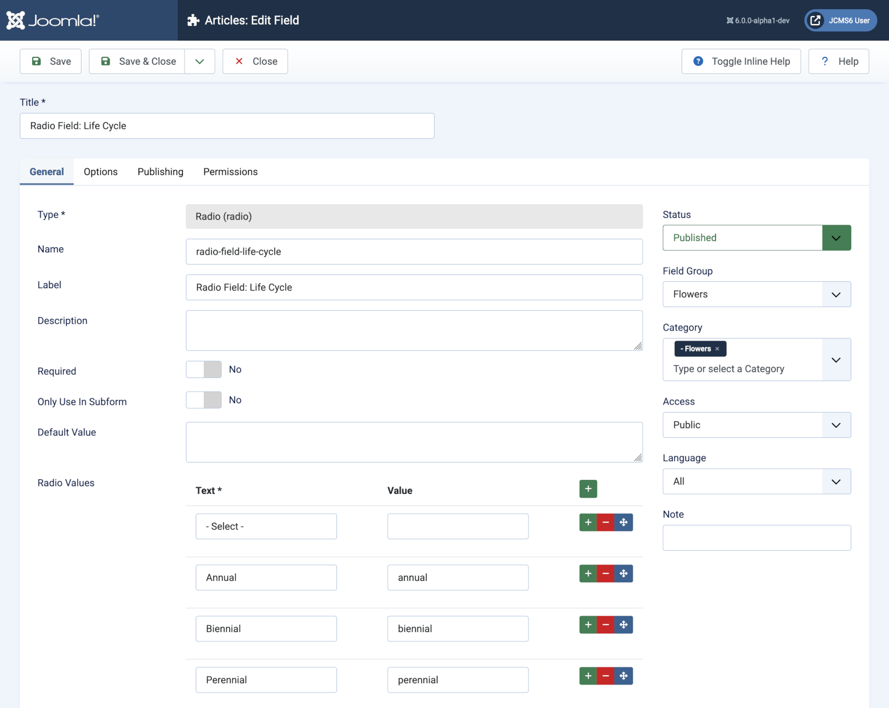Image resolution: width=889 pixels, height=708 pixels.
Task: Click the Joomla logo in header
Action: [52, 20]
